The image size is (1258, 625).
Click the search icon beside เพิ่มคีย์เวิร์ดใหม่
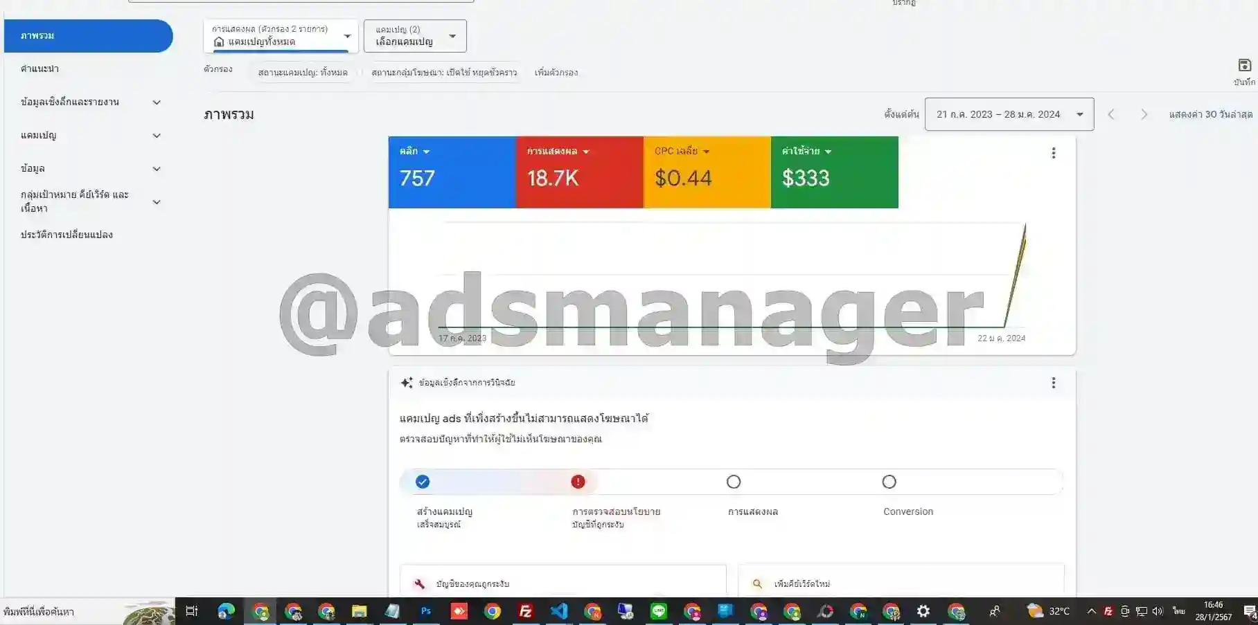(x=756, y=583)
